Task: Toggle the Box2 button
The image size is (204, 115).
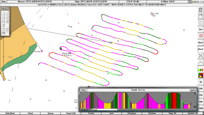Action: pyautogui.click(x=201, y=49)
